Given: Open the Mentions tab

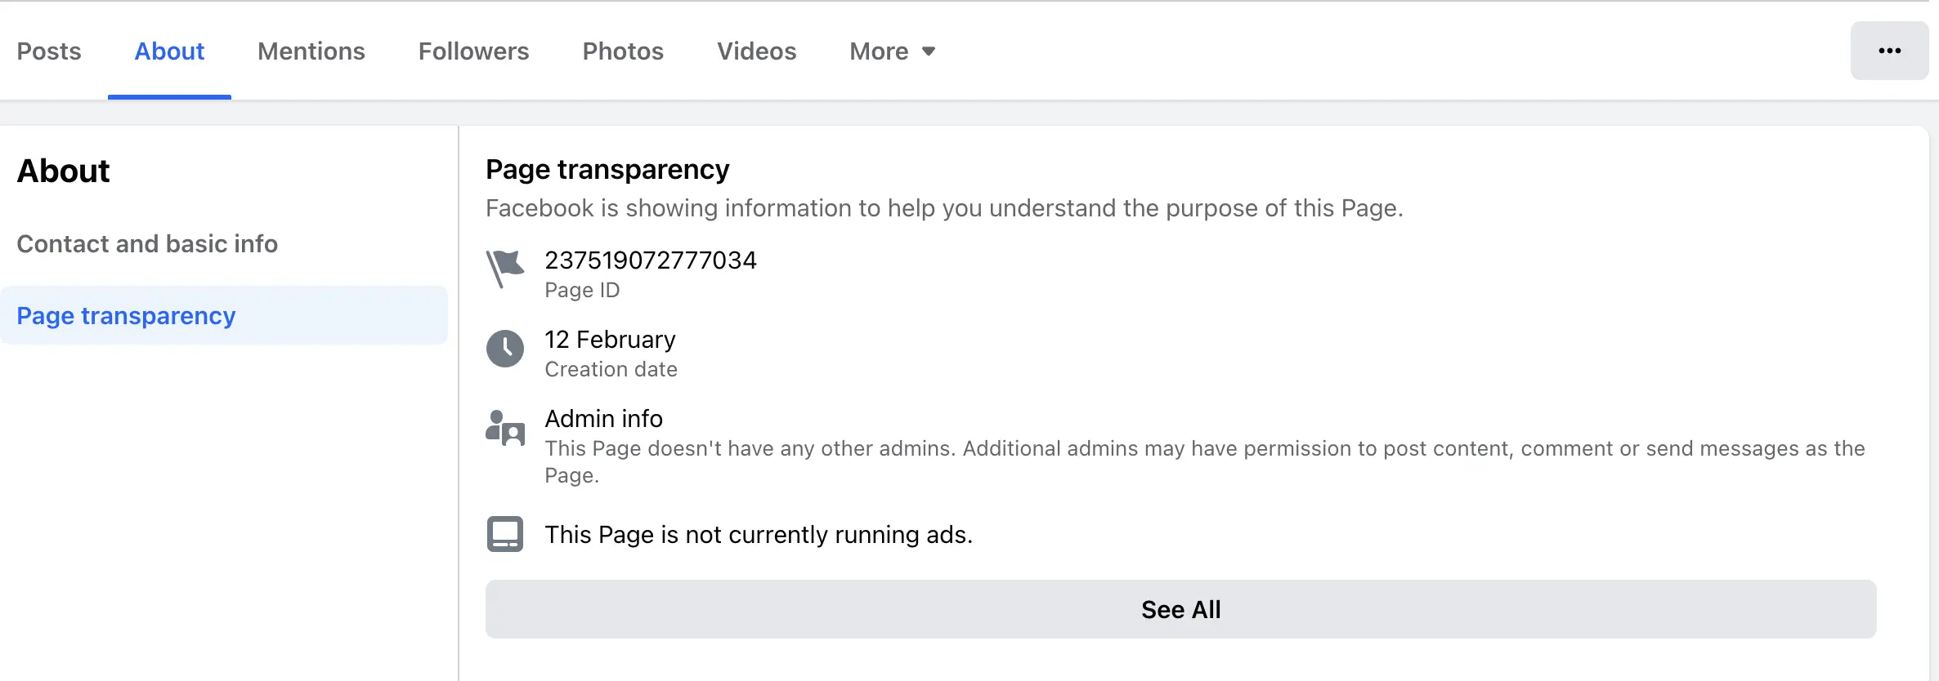Looking at the screenshot, I should tap(311, 51).
